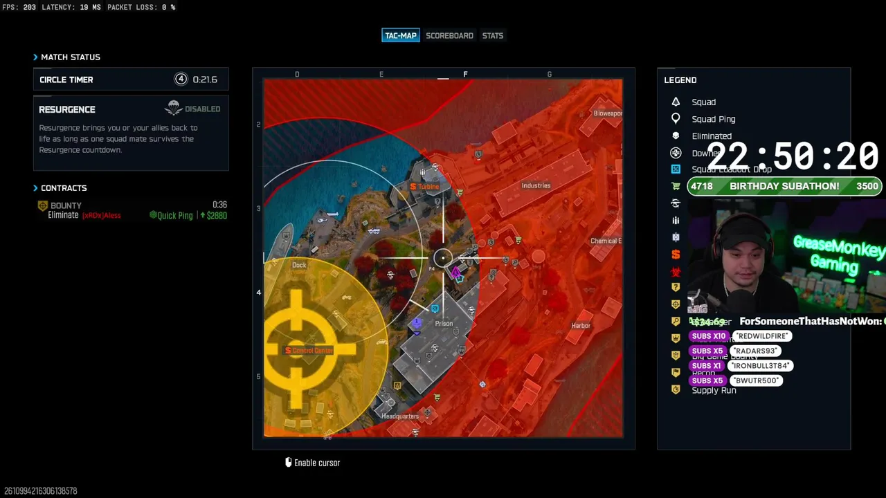Click the Enable cursor prompt
The image size is (886, 498).
313,463
